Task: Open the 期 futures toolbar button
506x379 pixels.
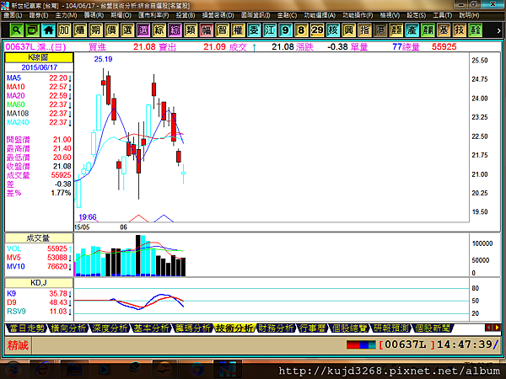Action: pos(96,30)
